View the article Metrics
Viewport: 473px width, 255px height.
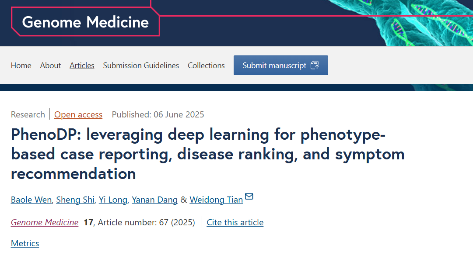[x=25, y=244]
